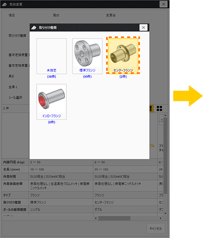Click the タイプ row header
The height and width of the screenshot is (238, 203).
[x=15, y=195]
